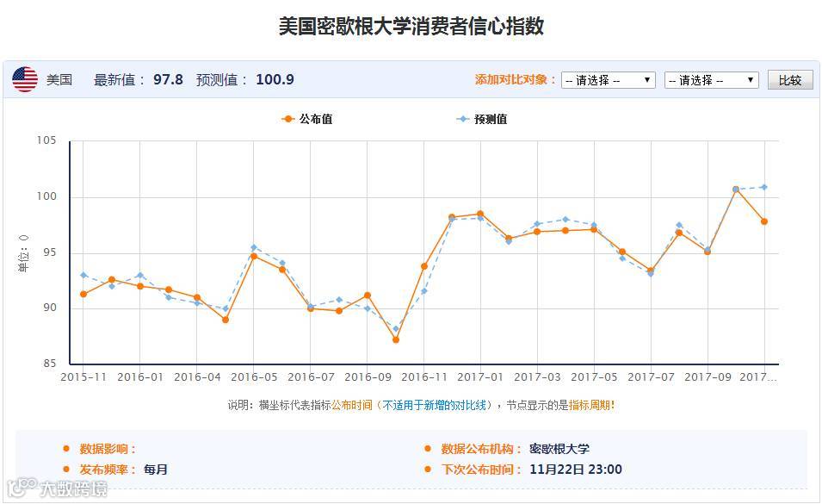Toggle the 预测值 legend series
The image size is (822, 504).
[x=482, y=119]
